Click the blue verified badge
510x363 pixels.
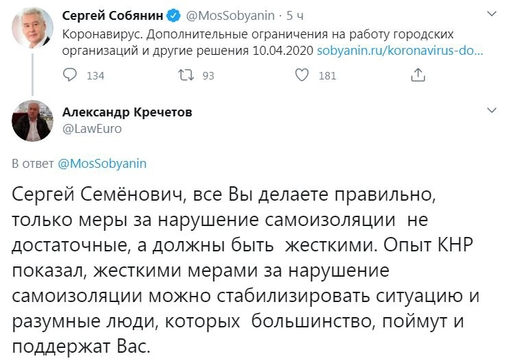(175, 15)
